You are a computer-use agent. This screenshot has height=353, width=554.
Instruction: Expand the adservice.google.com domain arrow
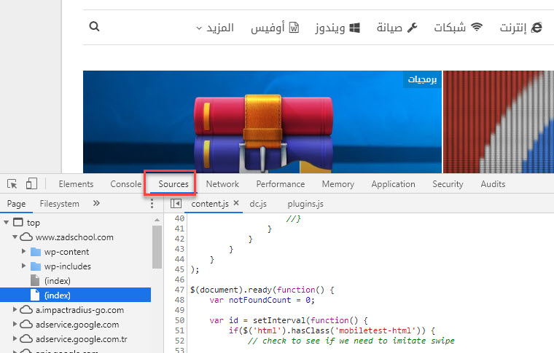click(15, 324)
